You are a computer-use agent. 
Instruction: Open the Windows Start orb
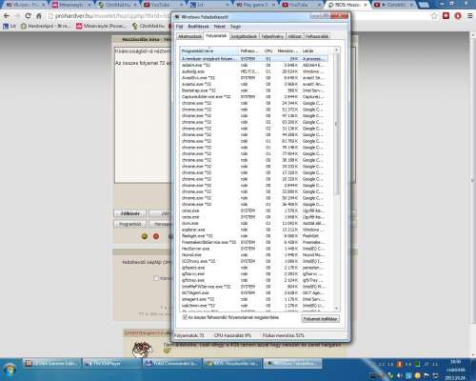(10, 370)
